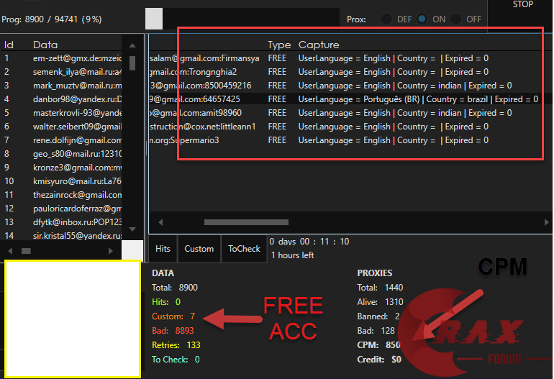
Task: Select the ON proxy radio option
Action: 422,19
